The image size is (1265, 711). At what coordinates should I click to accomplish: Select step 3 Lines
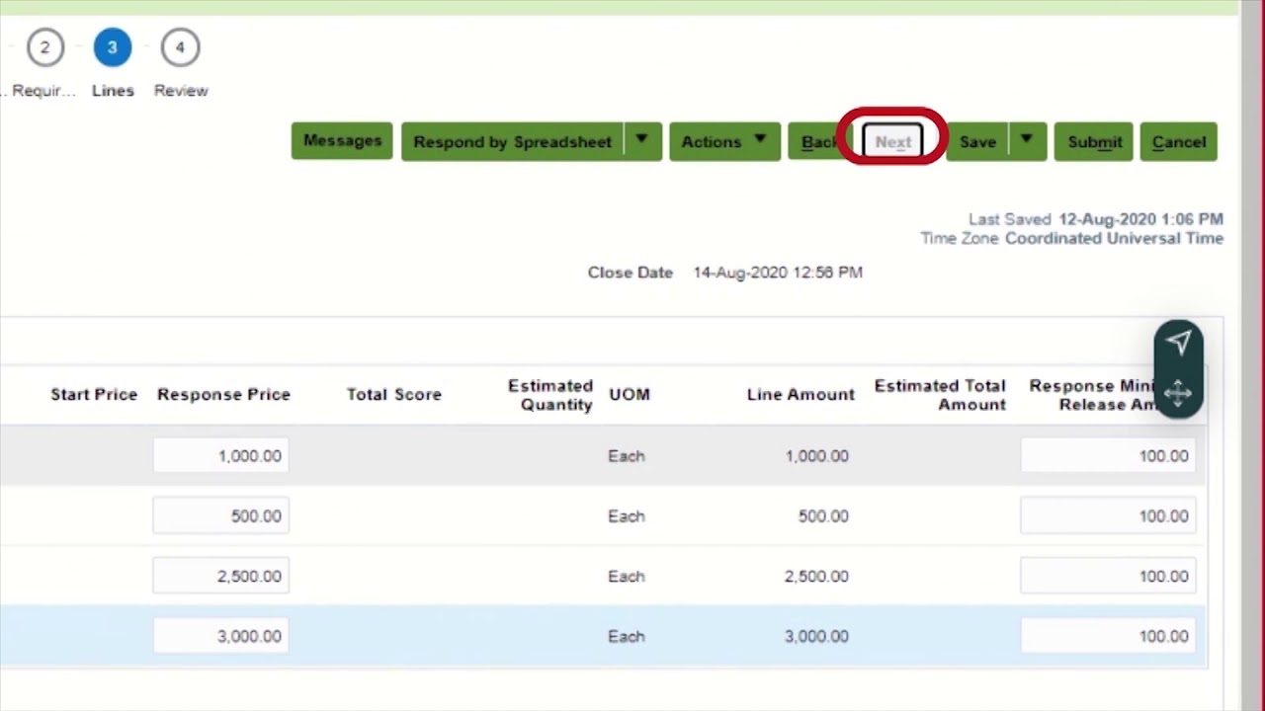pos(113,47)
